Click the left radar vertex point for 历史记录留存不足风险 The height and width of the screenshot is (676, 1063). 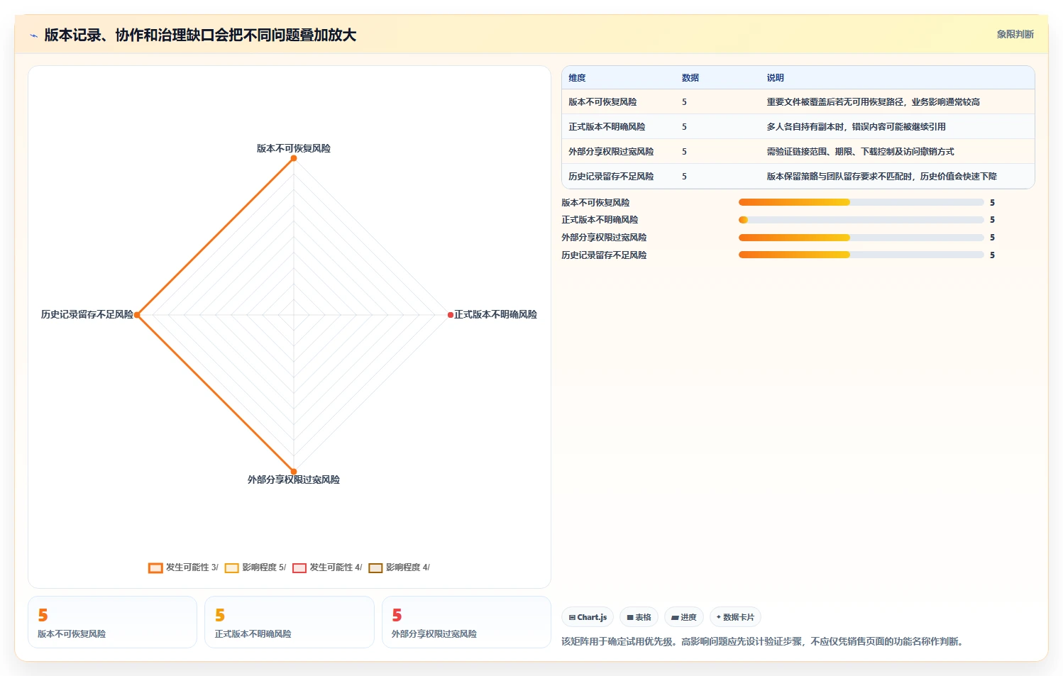[x=137, y=315]
